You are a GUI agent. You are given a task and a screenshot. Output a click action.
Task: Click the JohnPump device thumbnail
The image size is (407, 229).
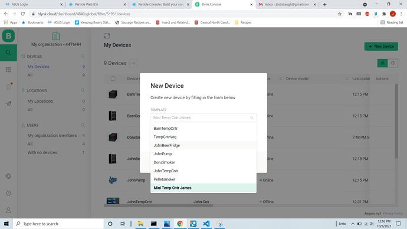point(113,180)
